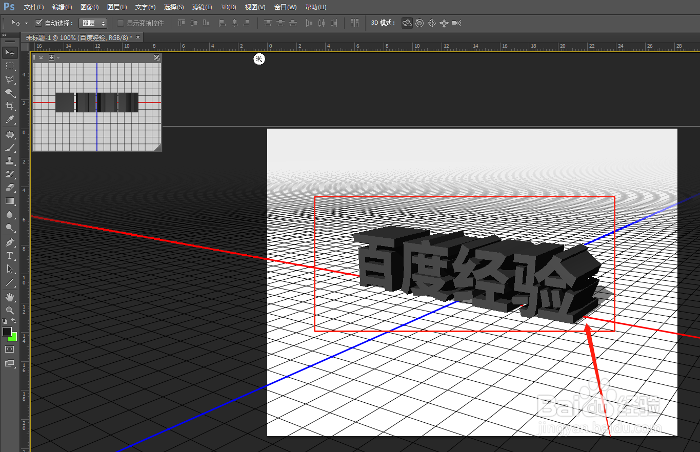This screenshot has width=700, height=452.
Task: Activate the 3D rotate object mode
Action: click(x=407, y=23)
